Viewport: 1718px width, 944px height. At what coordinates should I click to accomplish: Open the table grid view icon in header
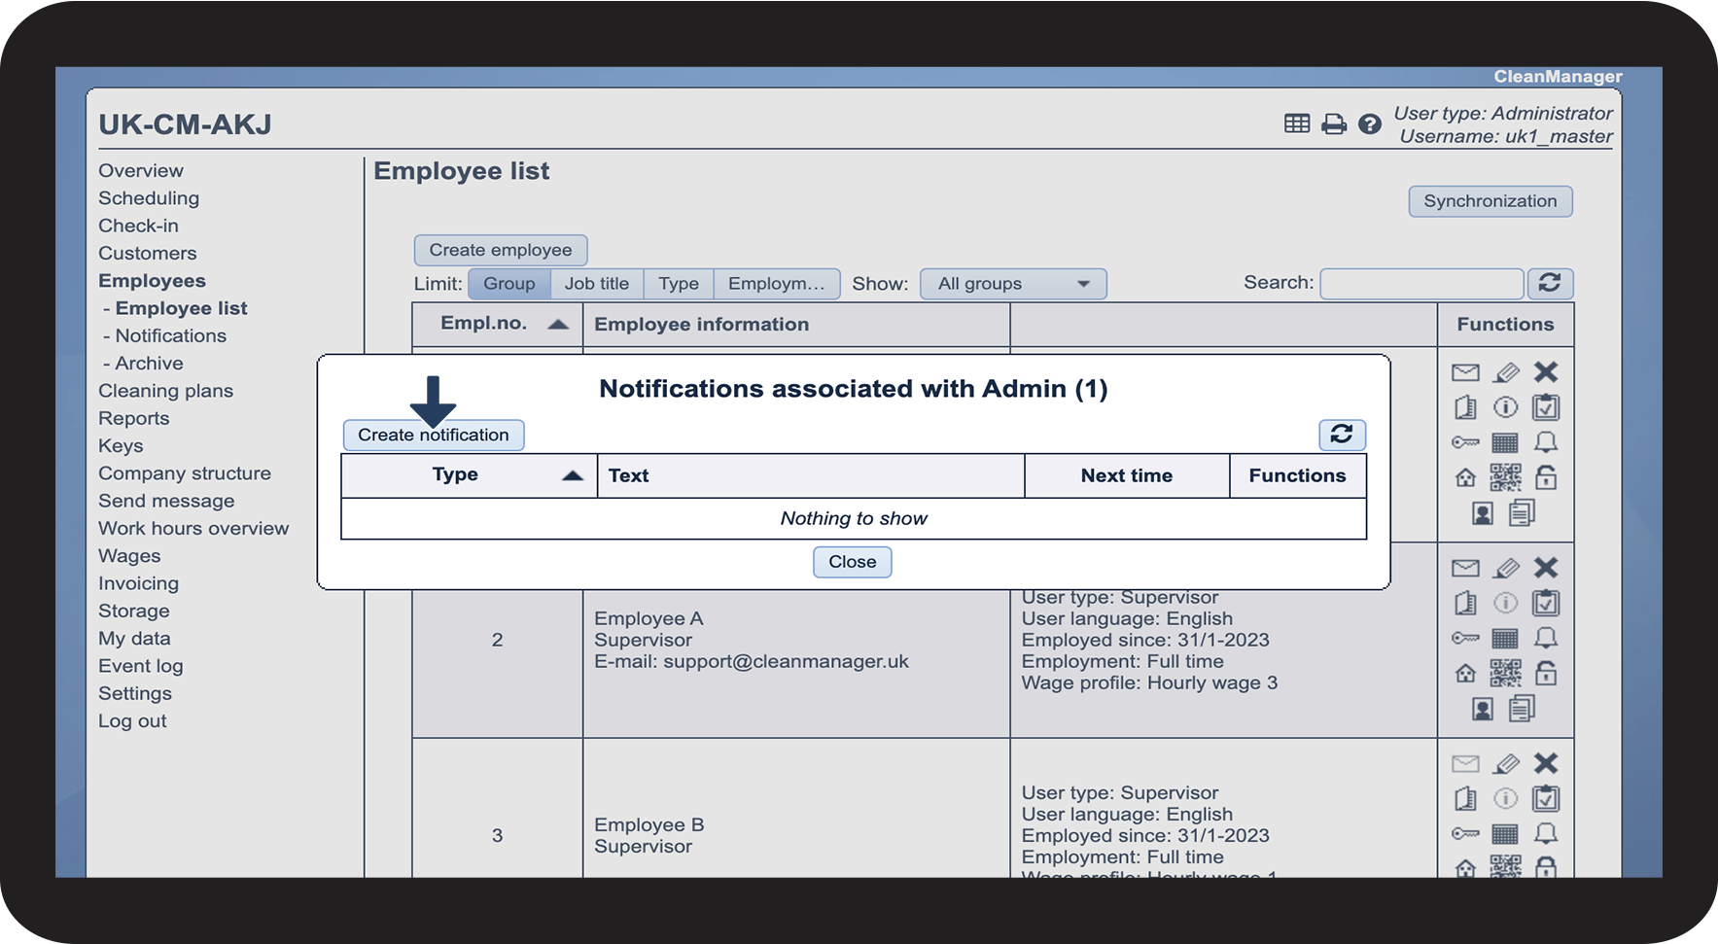(x=1297, y=123)
